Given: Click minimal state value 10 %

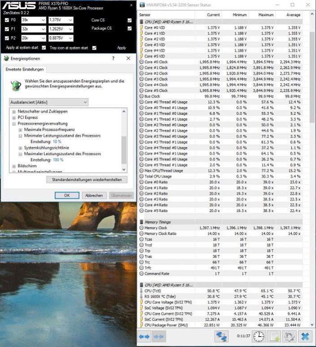Looking at the screenshot, I should pyautogui.click(x=57, y=142).
